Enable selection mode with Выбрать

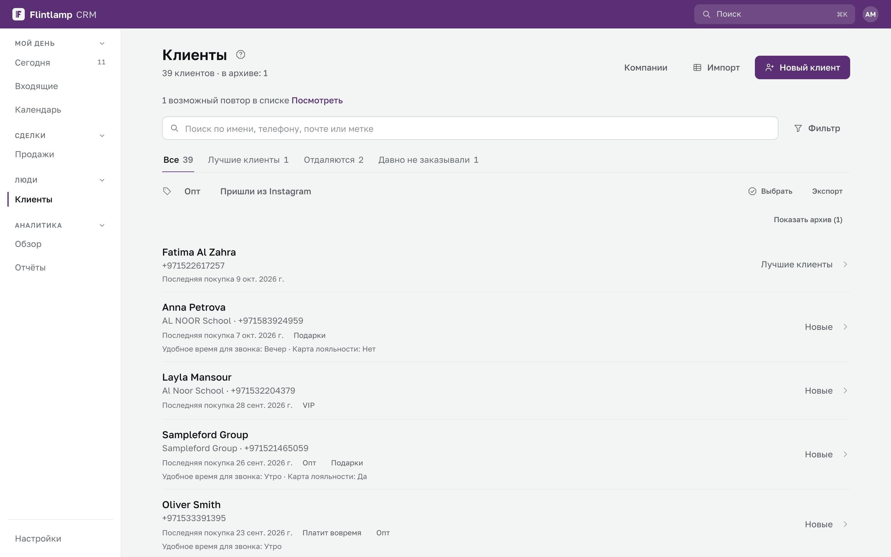770,191
